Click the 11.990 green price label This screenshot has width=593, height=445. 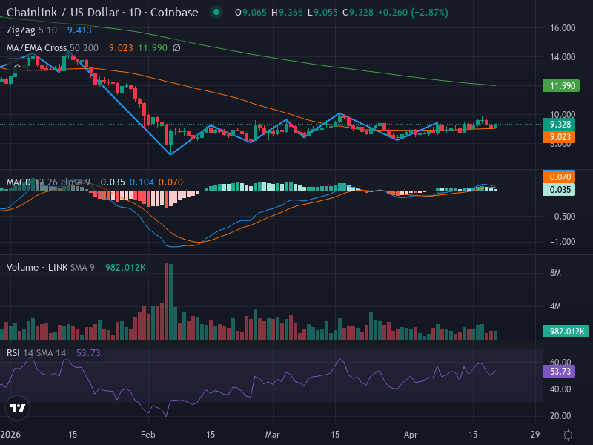pyautogui.click(x=561, y=86)
